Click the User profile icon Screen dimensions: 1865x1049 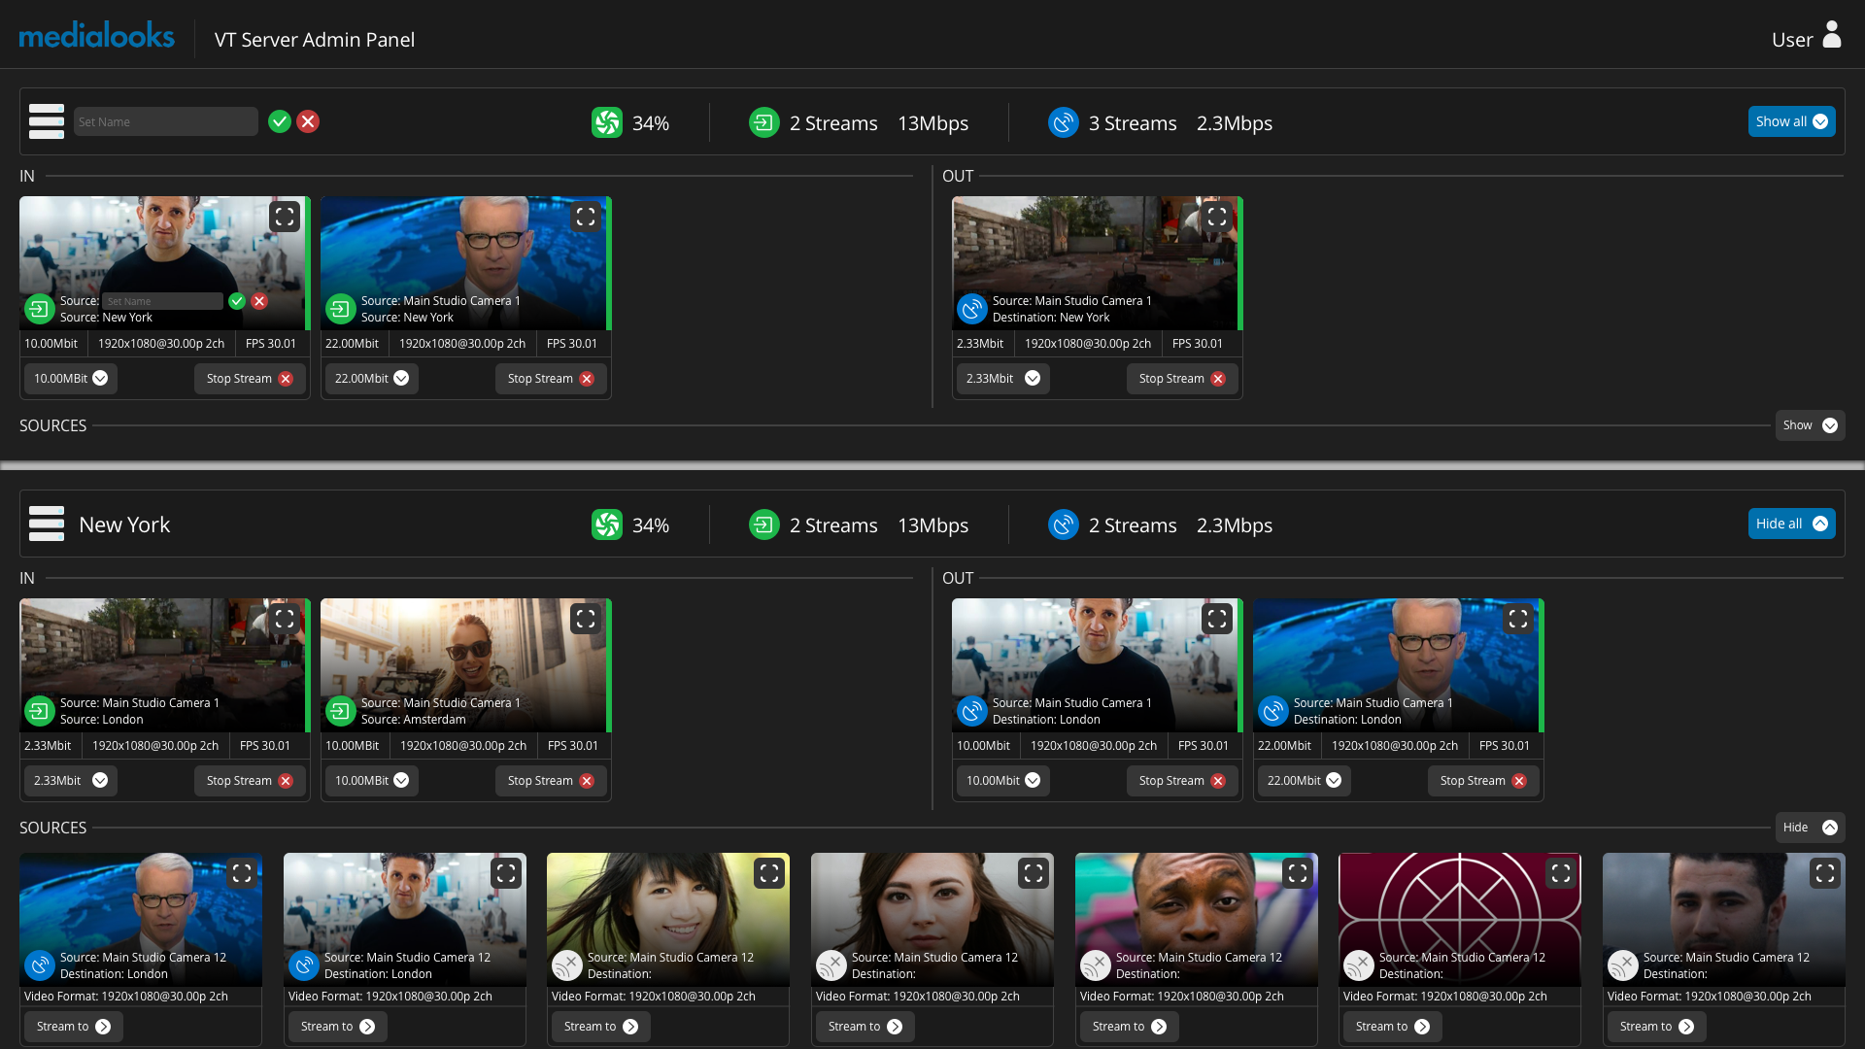click(x=1831, y=36)
